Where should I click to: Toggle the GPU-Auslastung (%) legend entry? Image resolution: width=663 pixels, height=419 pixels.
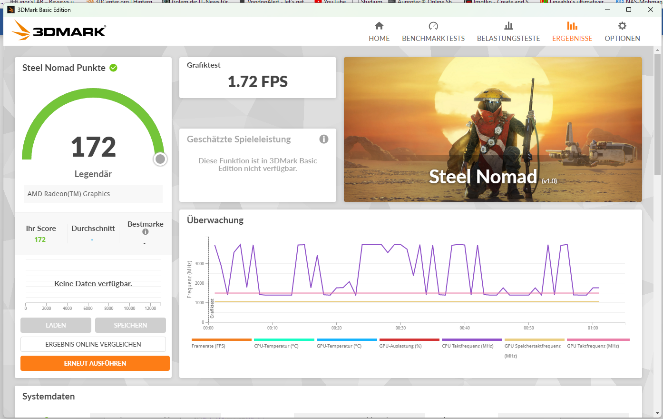409,344
